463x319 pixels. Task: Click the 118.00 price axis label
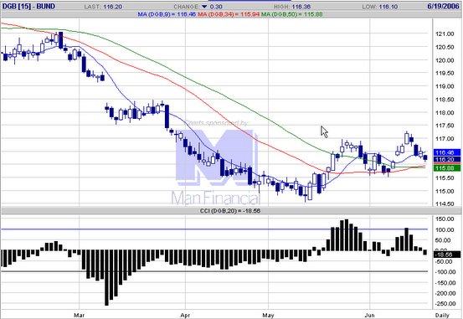tap(445, 112)
